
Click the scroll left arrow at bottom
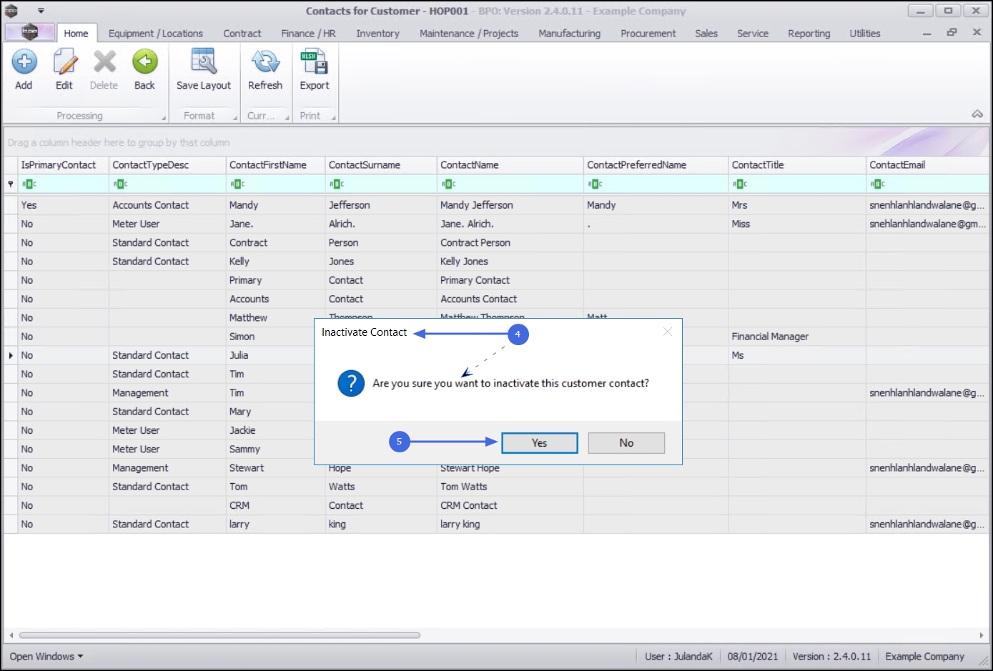pyautogui.click(x=11, y=635)
